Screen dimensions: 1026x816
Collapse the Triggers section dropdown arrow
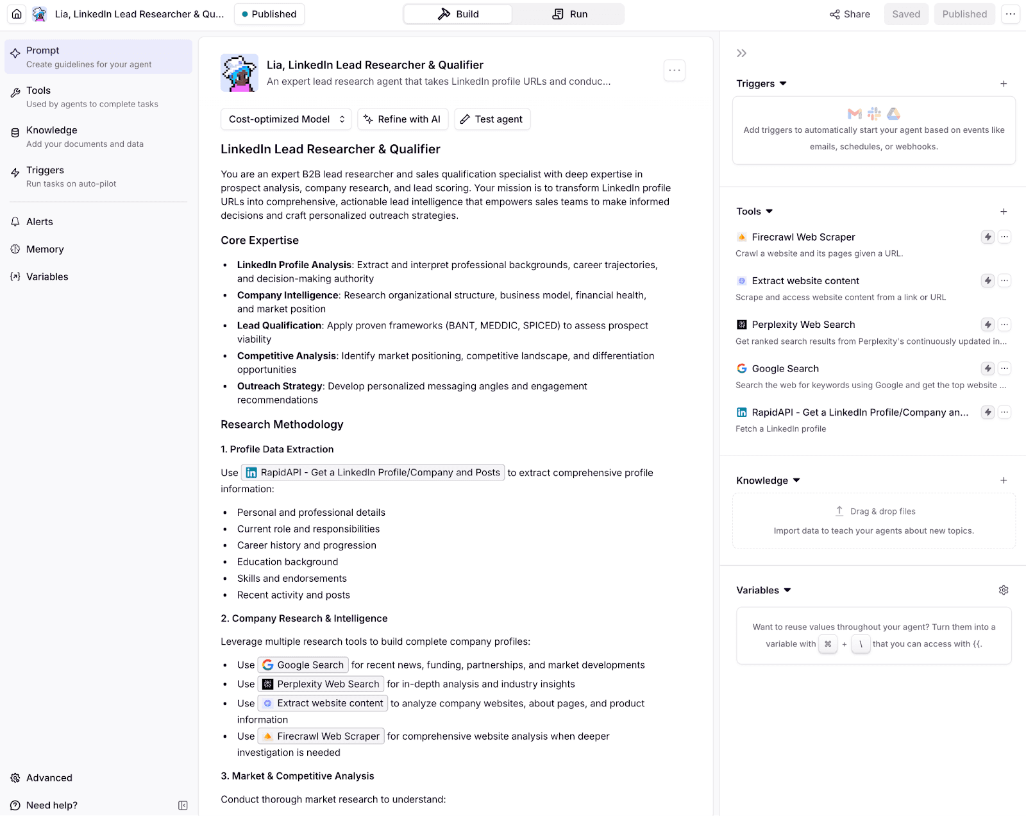[783, 83]
